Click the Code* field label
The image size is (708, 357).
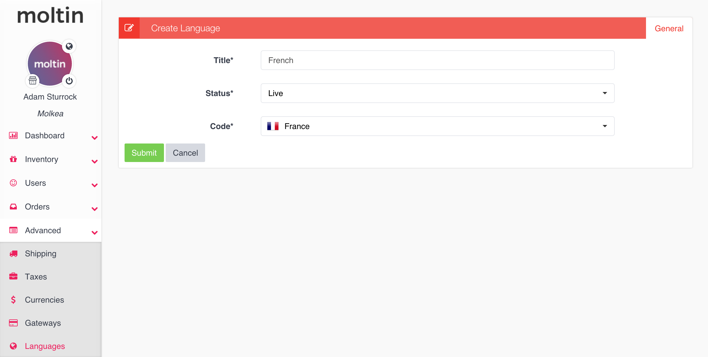(222, 126)
